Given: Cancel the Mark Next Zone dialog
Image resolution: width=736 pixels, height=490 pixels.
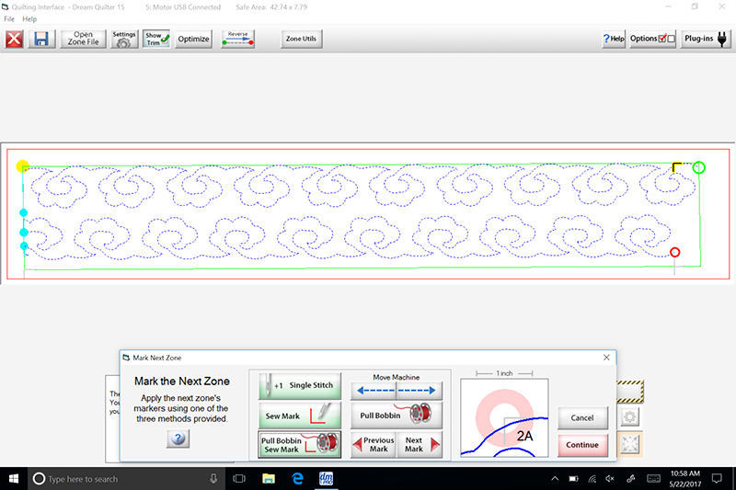Looking at the screenshot, I should click(582, 417).
